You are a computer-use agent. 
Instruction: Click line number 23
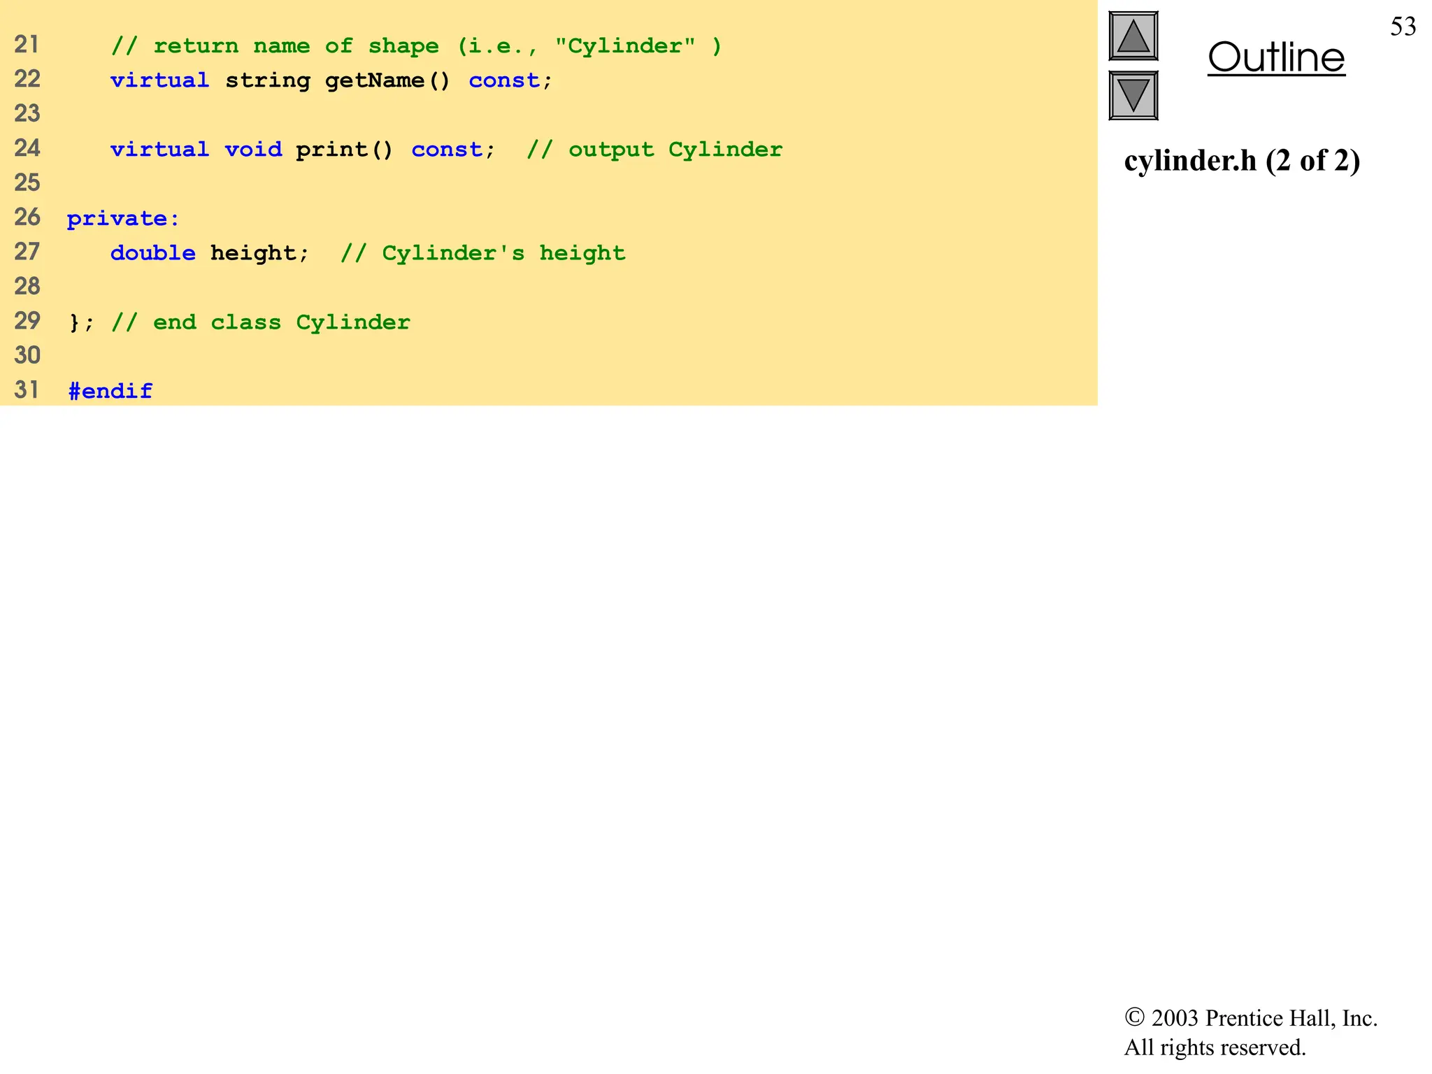(x=27, y=113)
